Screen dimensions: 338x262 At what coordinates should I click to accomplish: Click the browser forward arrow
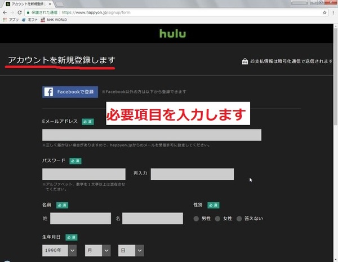coord(12,12)
